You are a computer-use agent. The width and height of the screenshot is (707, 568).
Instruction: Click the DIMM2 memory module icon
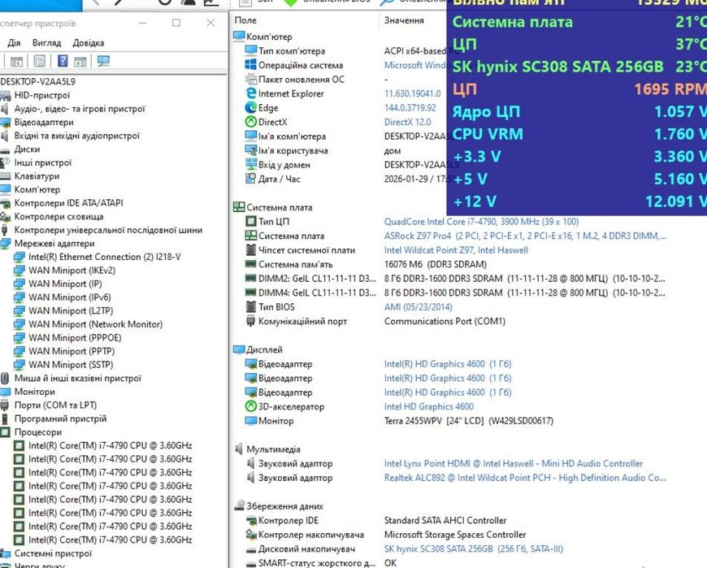(250, 278)
